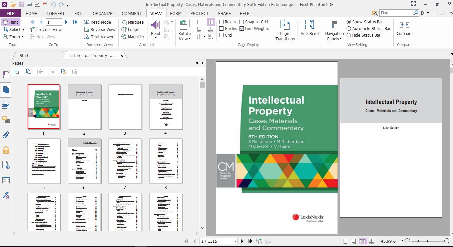
Task: Click the Print icon in quick access toolbar
Action: pyautogui.click(x=29, y=5)
